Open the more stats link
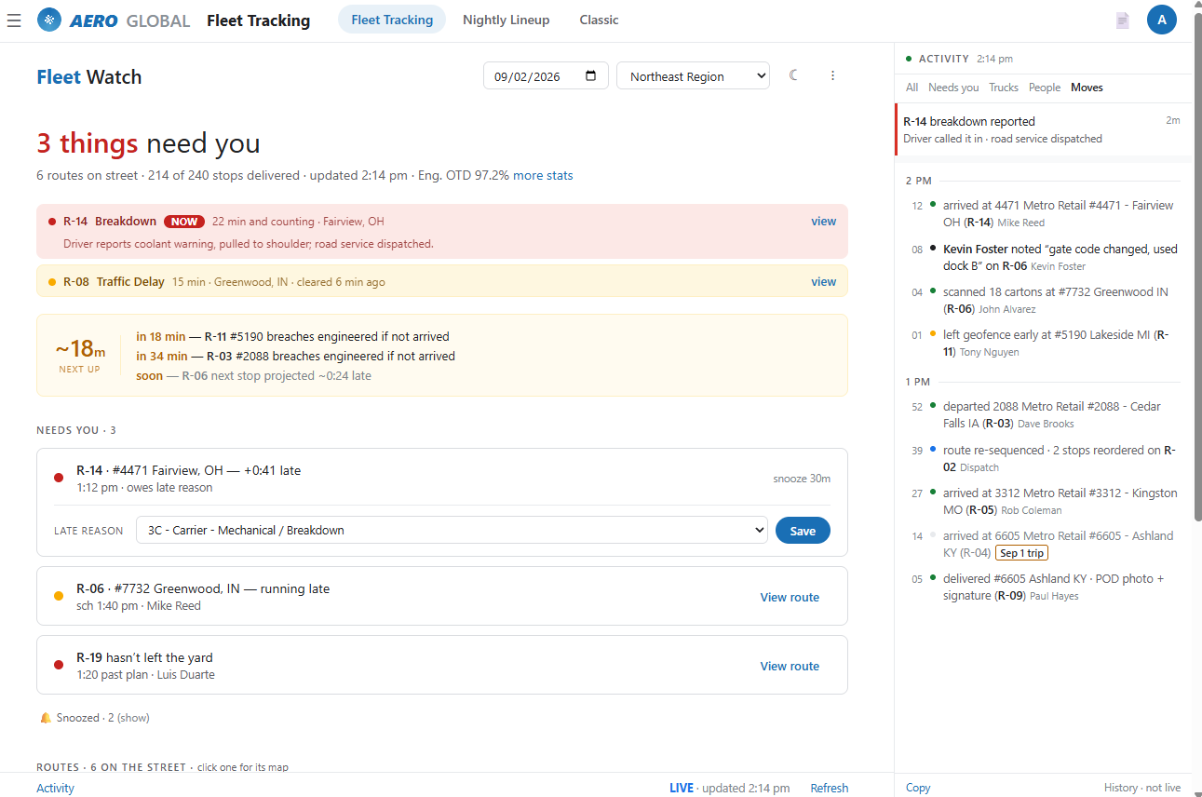 click(543, 175)
